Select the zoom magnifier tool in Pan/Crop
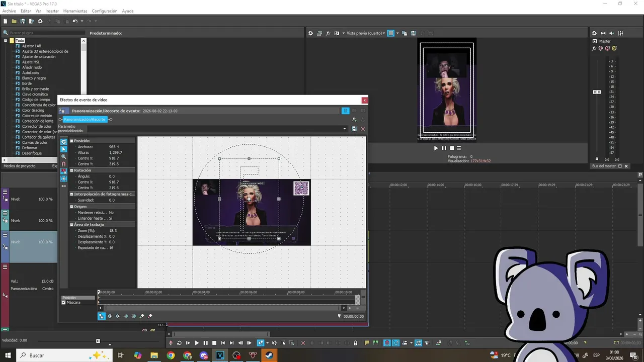 (64, 157)
